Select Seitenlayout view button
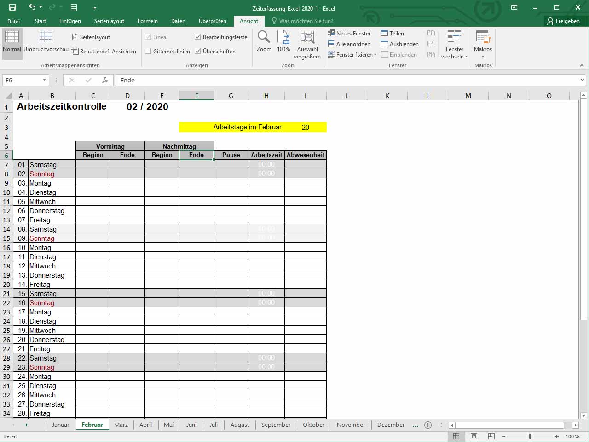This screenshot has height=442, width=589. point(91,37)
